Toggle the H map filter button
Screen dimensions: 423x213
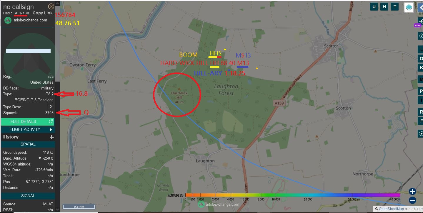[x=384, y=7]
